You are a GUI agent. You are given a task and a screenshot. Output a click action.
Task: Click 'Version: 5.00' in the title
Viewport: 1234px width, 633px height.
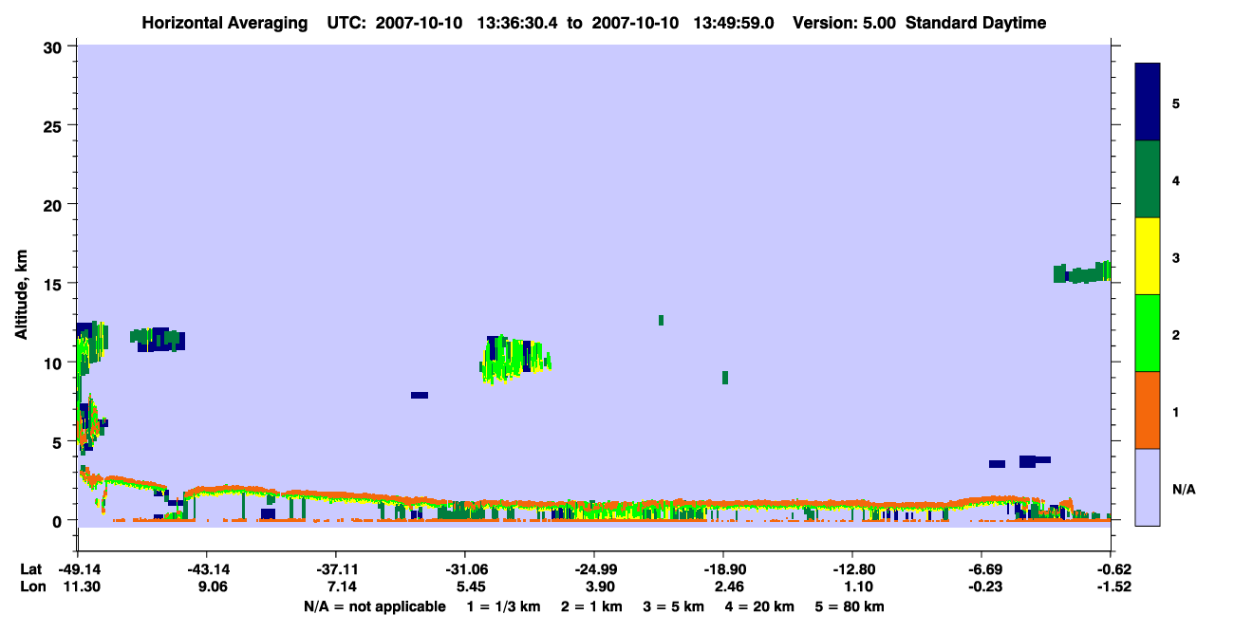point(845,23)
